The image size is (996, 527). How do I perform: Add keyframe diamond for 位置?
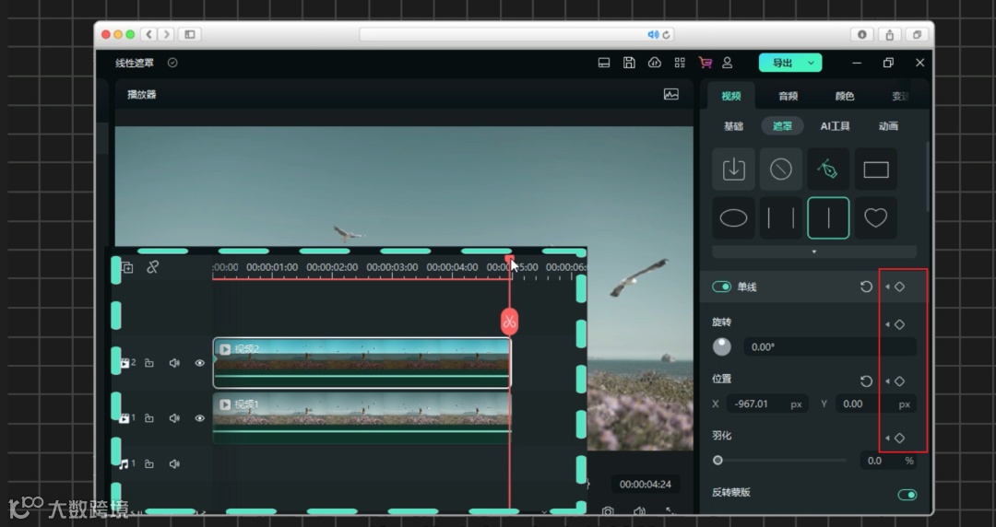click(899, 381)
